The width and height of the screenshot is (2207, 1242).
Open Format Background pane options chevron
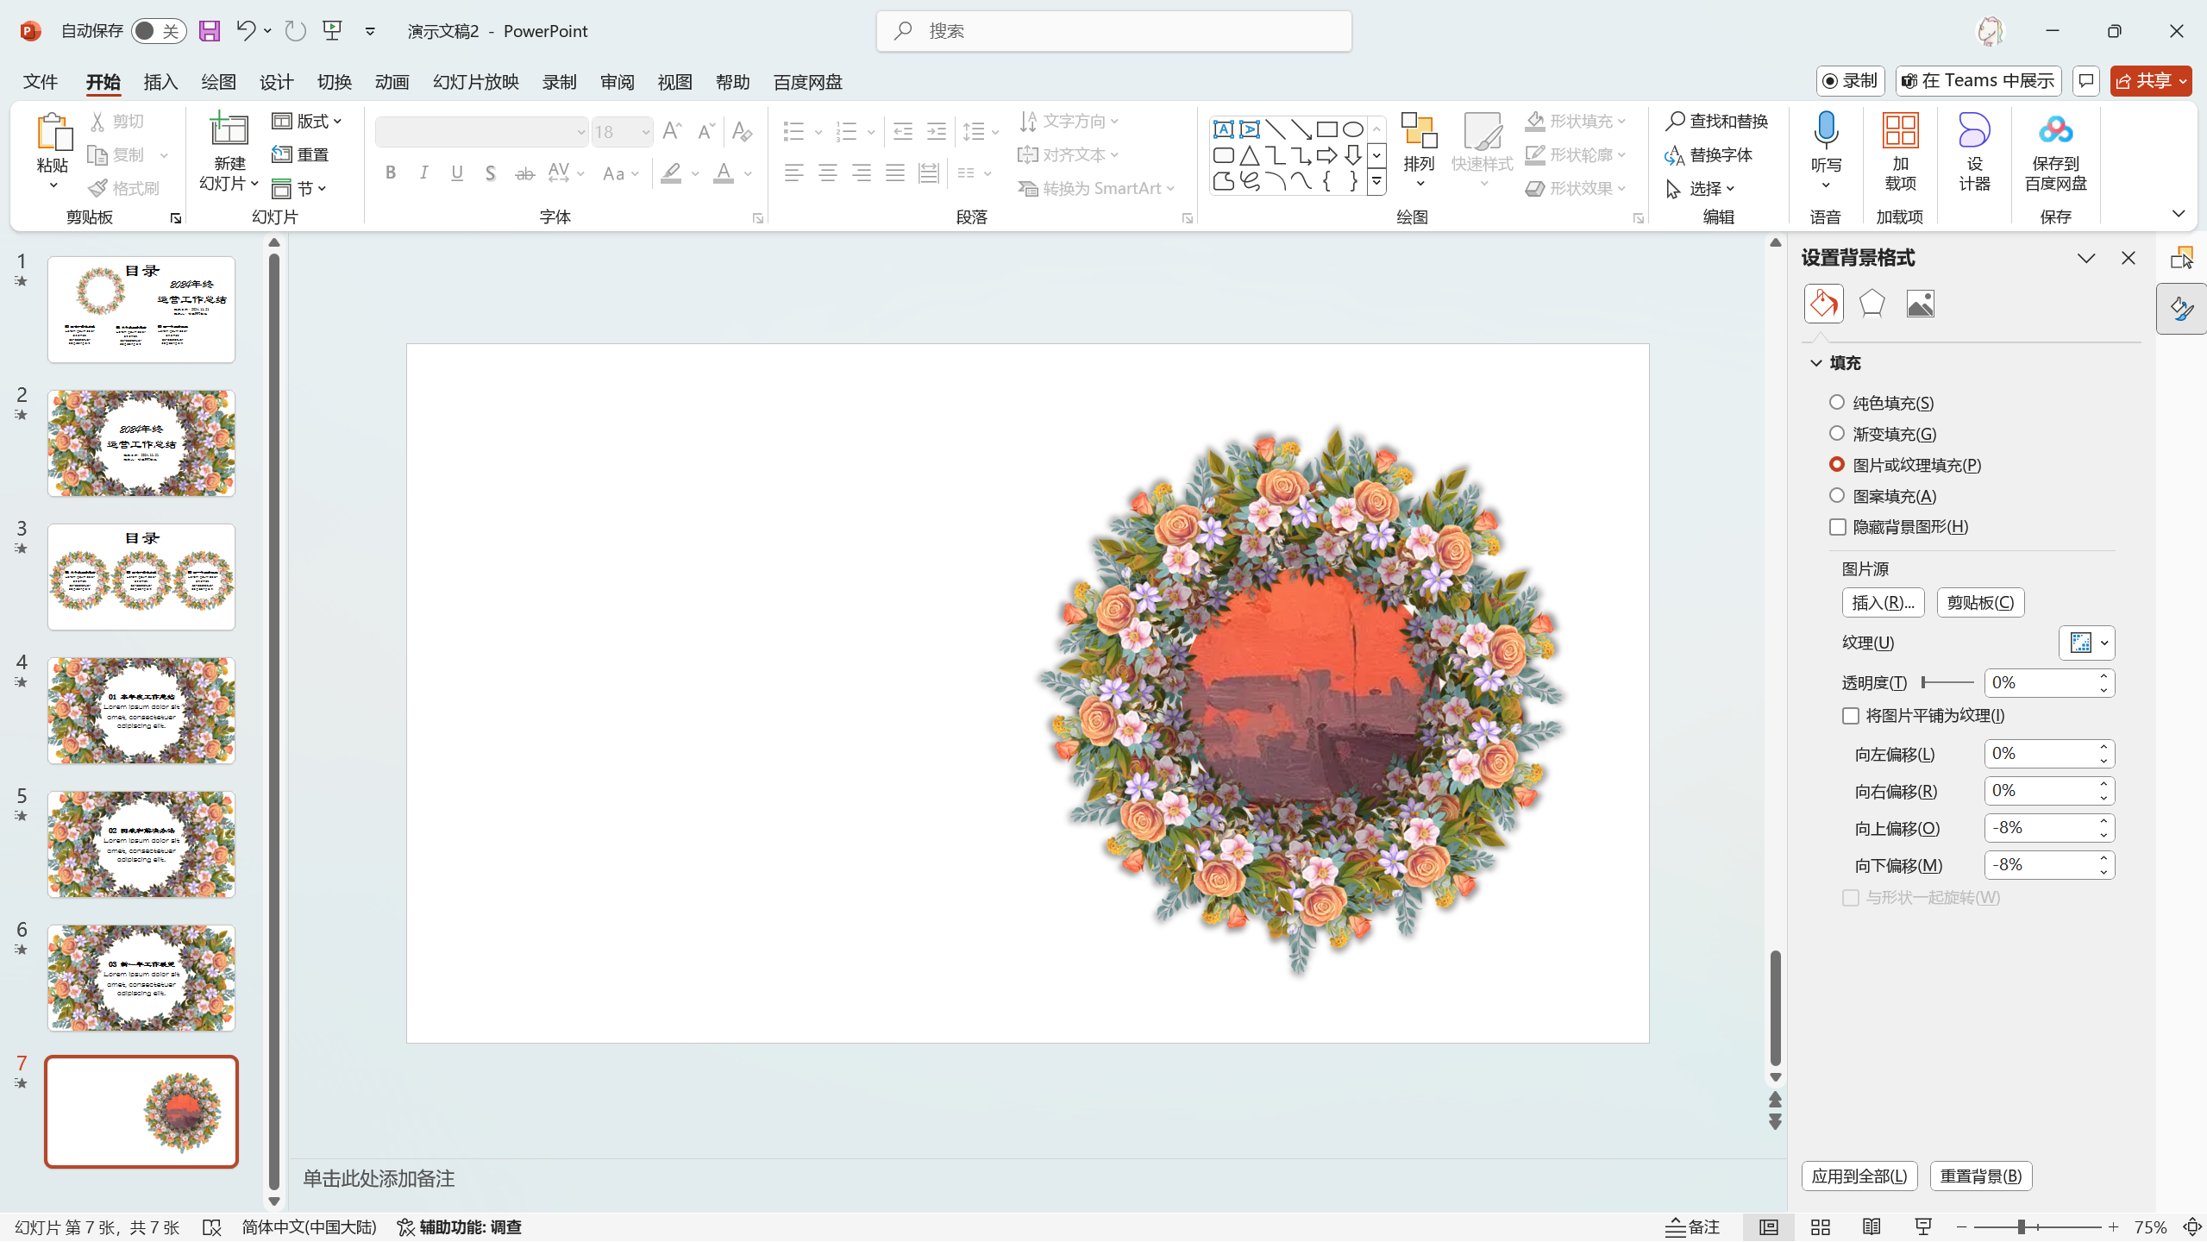click(2086, 258)
